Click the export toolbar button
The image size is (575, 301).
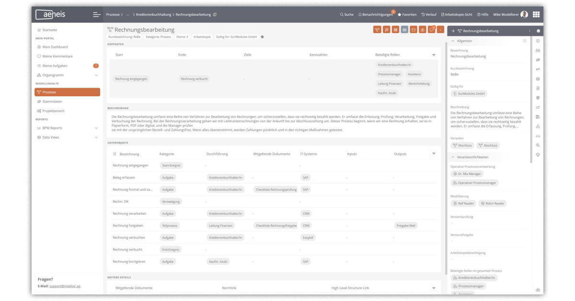(x=423, y=30)
